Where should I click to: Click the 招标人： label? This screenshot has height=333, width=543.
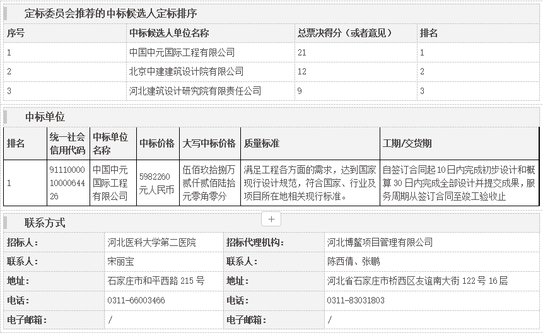coord(22,242)
